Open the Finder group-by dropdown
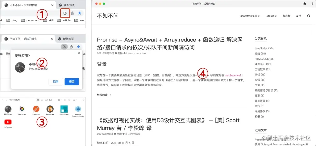The image size is (316, 146). 60,100
